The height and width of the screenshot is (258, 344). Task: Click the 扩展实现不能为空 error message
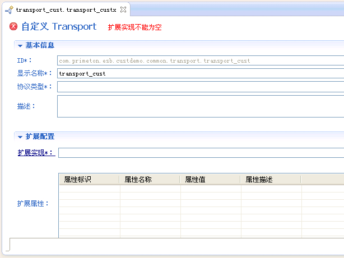[134, 27]
